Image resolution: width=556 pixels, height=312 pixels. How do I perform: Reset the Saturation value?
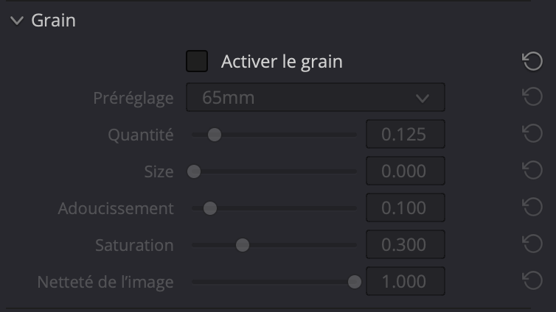[532, 244]
